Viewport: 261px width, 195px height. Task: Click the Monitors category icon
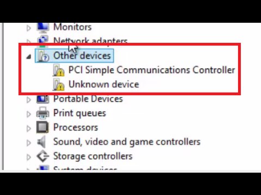[43, 28]
